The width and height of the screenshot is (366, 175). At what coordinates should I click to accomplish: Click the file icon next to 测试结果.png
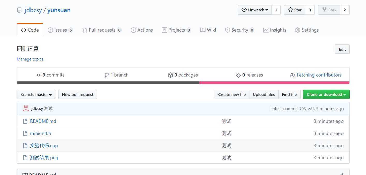click(x=25, y=158)
